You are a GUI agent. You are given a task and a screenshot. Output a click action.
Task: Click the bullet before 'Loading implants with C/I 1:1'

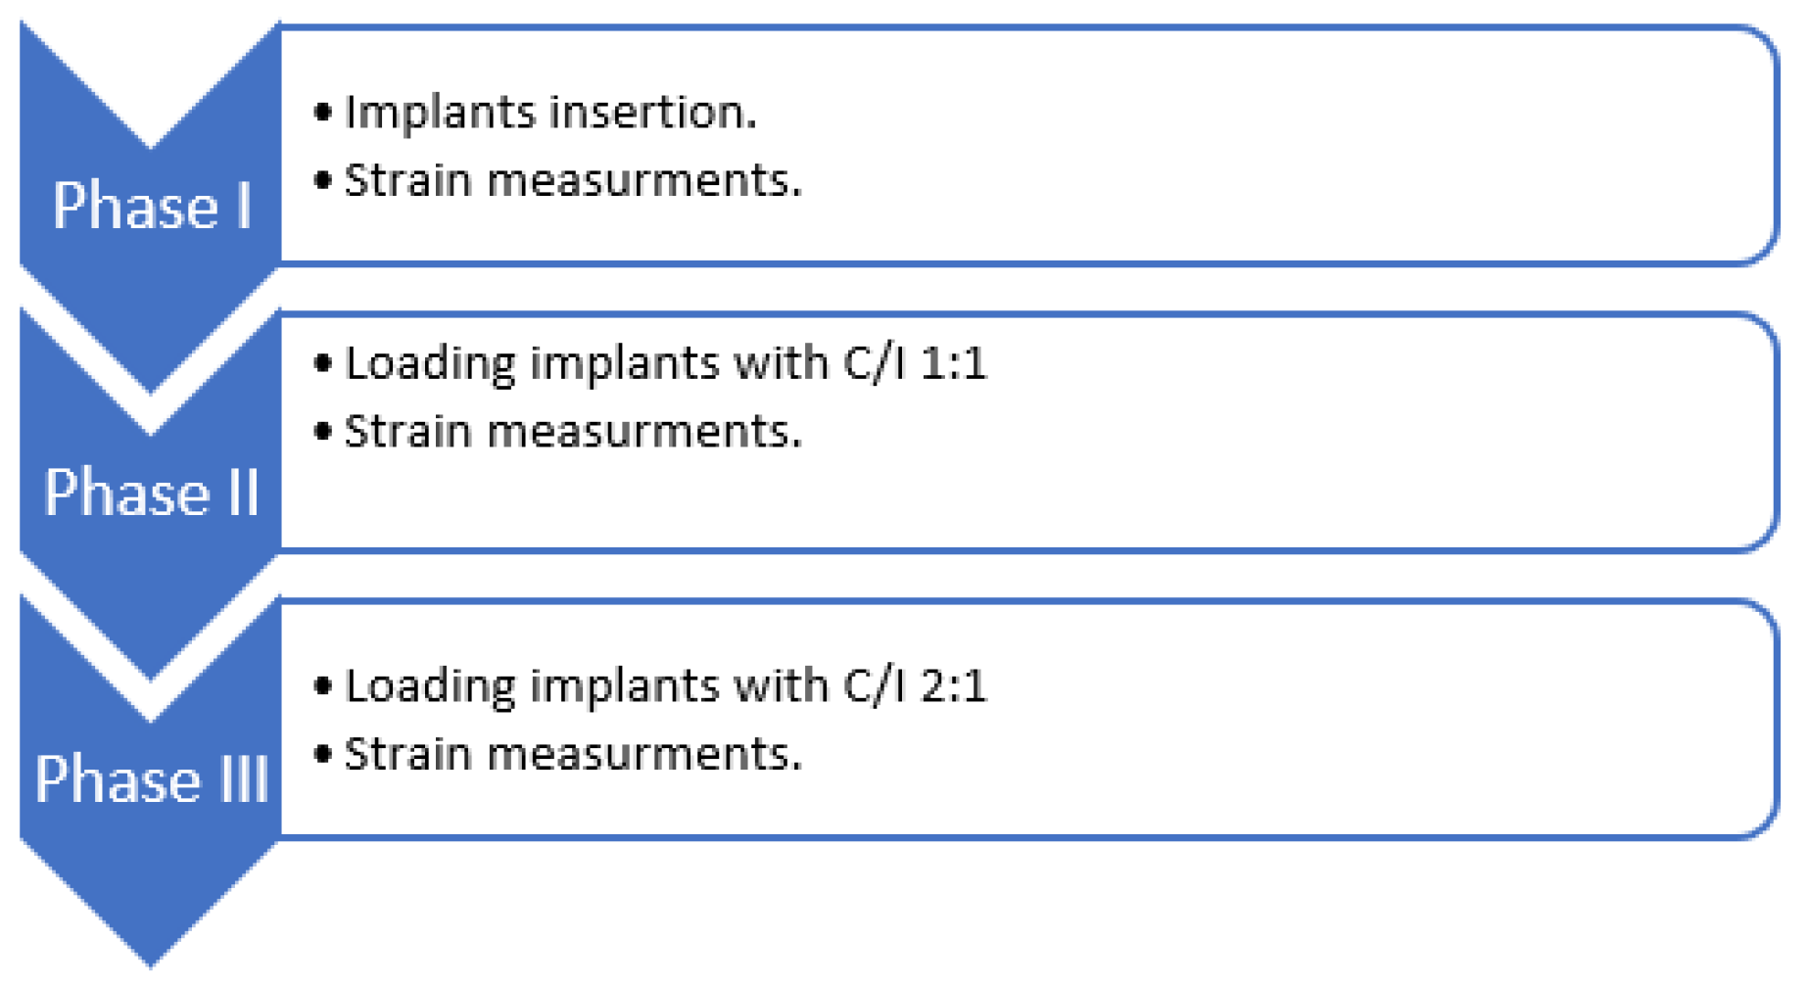[x=323, y=364]
